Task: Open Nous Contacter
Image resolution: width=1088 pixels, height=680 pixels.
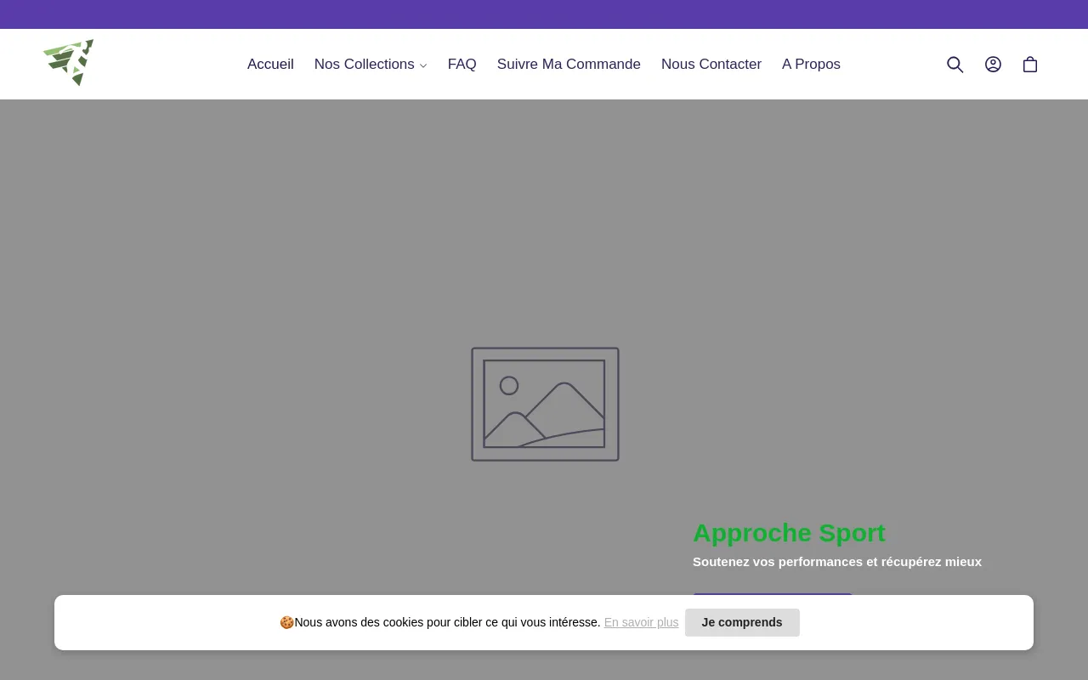Action: coord(711,64)
